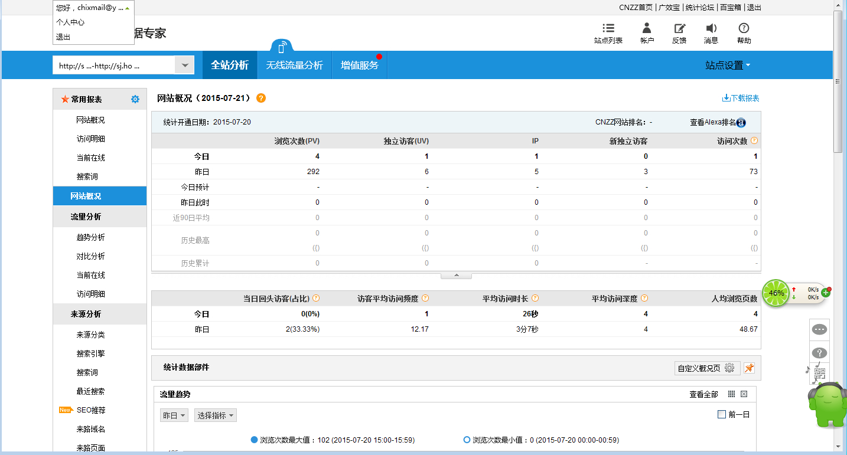Open the chat bubble icon in side toolbar

coord(819,329)
